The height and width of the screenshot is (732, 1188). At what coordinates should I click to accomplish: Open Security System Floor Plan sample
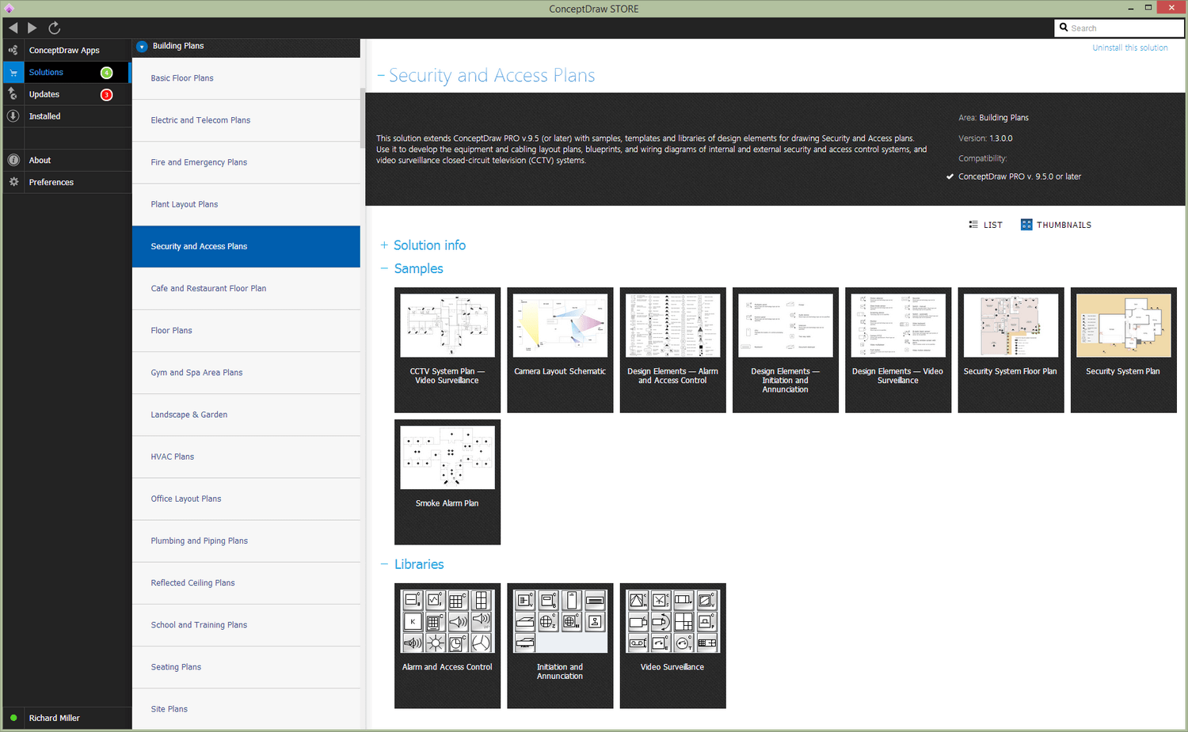(x=1011, y=350)
